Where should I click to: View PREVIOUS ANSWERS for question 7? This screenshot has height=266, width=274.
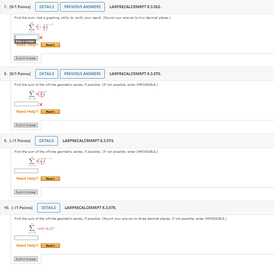(82, 7)
